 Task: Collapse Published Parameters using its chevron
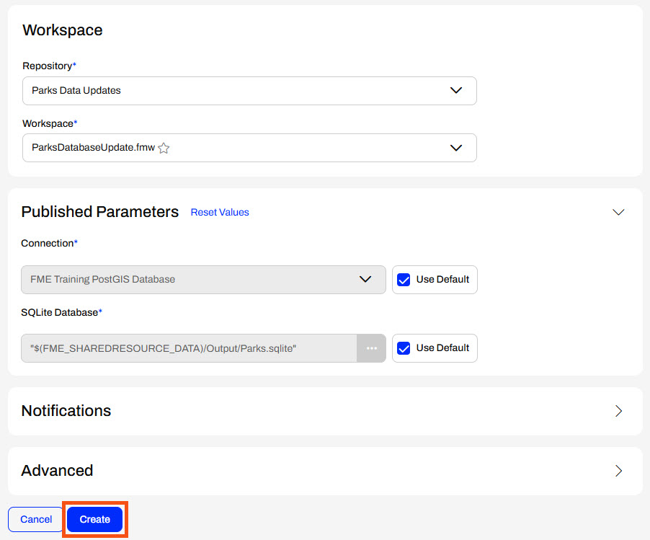(x=618, y=212)
